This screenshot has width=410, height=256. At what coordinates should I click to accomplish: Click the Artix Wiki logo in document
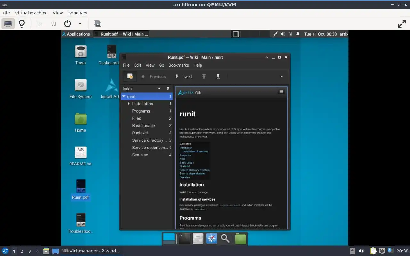[190, 92]
